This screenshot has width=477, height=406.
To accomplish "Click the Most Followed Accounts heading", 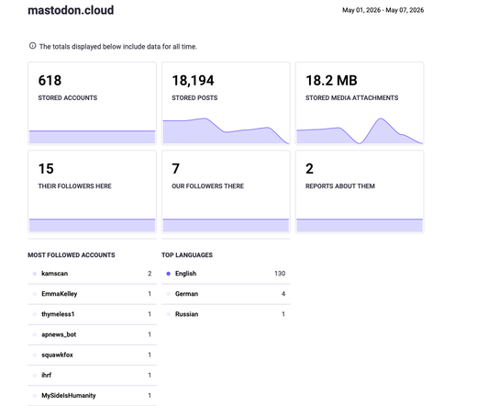I will [x=72, y=255].
